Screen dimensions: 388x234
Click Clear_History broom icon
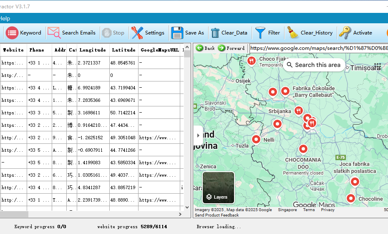coord(293,33)
